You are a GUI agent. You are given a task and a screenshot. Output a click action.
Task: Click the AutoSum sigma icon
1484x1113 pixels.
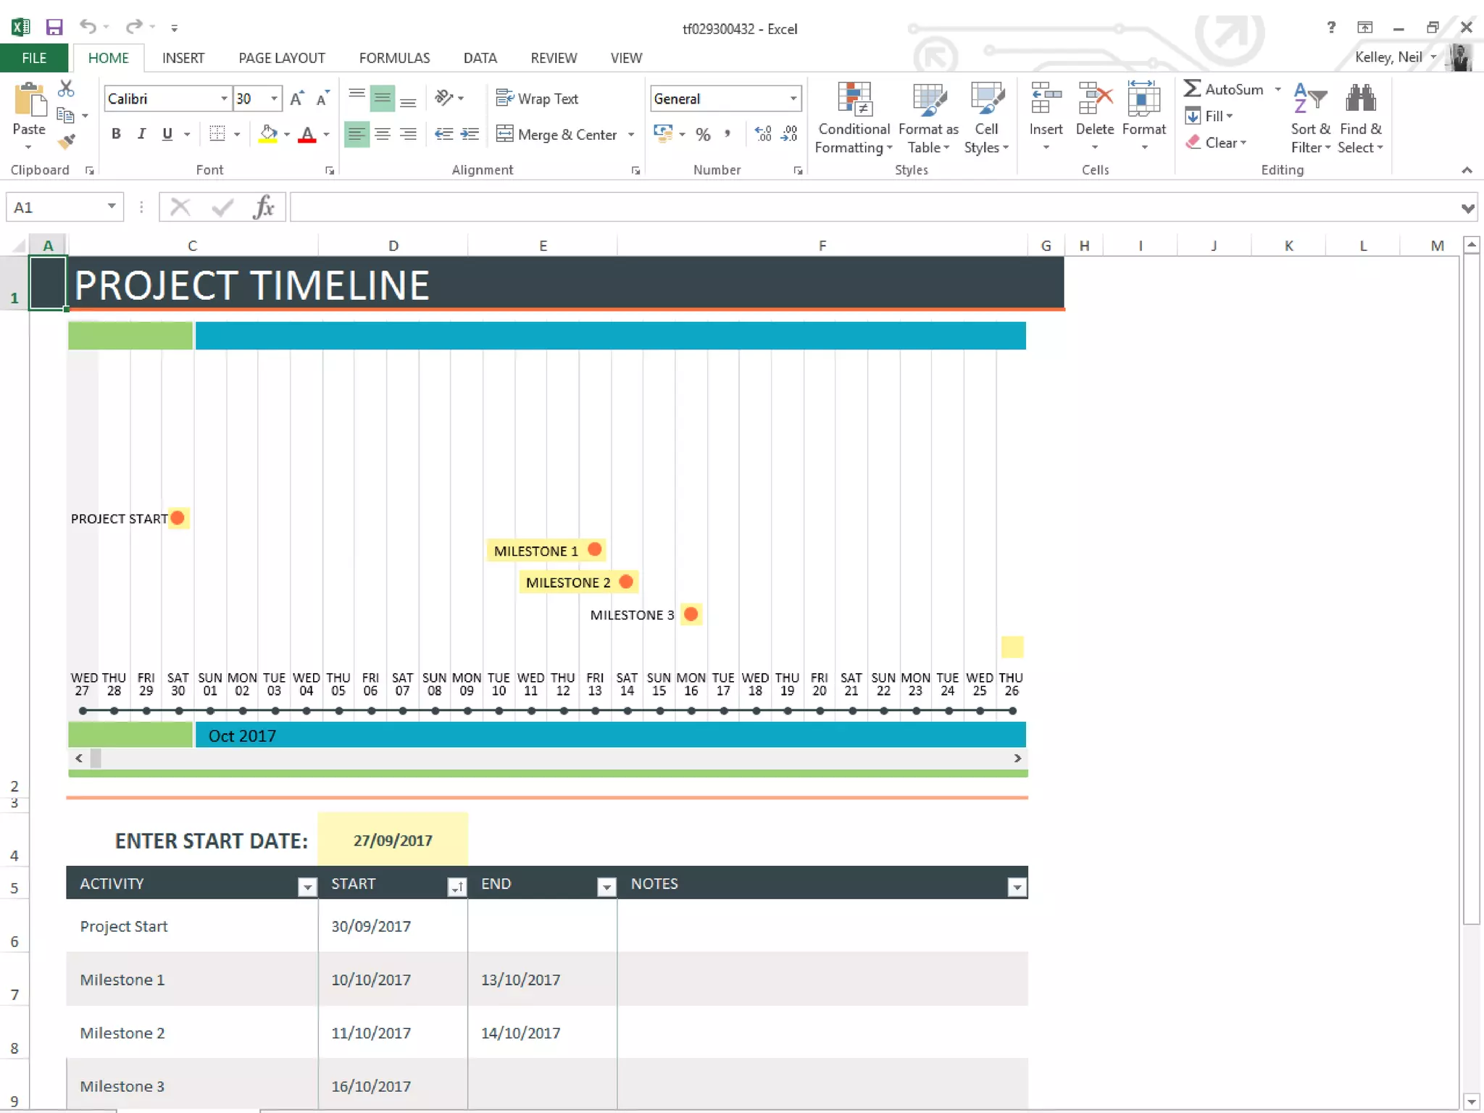1192,88
